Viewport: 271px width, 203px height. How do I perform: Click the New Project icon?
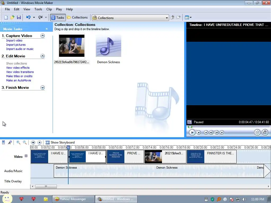click(6, 17)
